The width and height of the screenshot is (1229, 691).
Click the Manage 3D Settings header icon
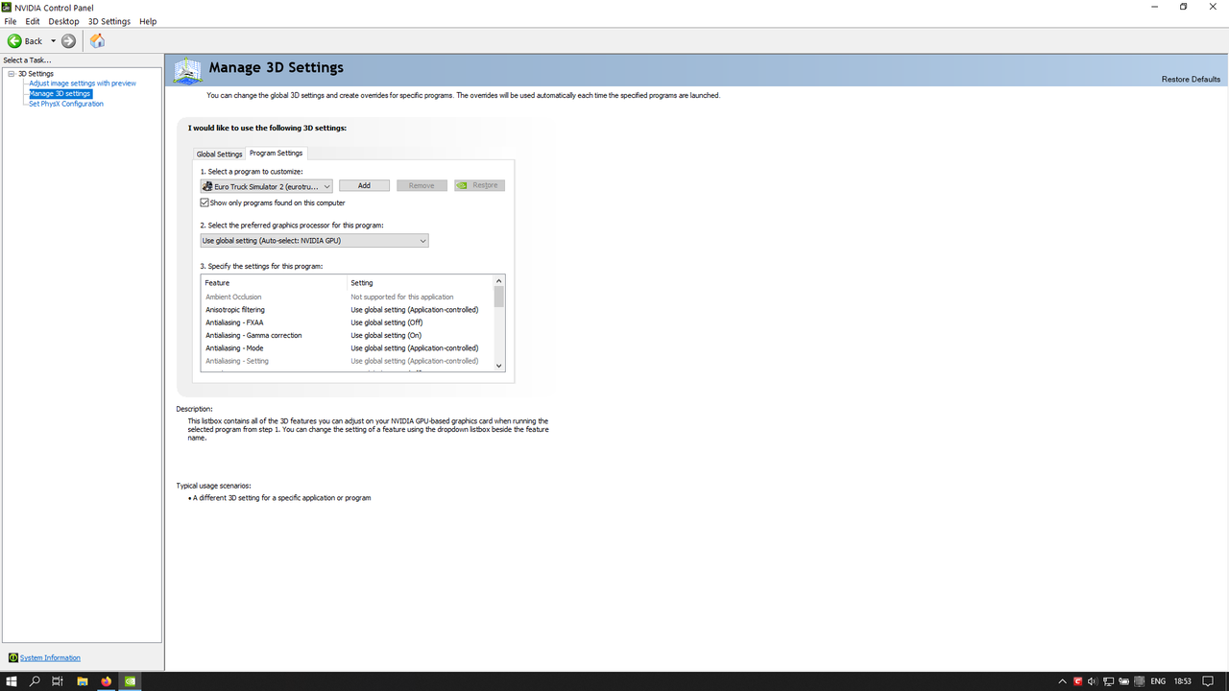point(188,70)
